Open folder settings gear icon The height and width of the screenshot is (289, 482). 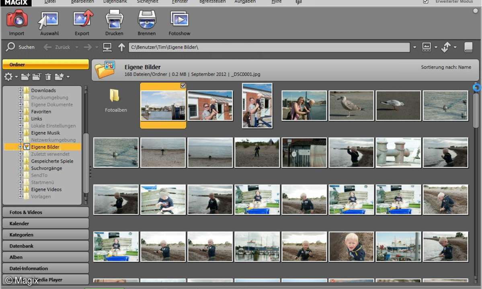coord(8,76)
